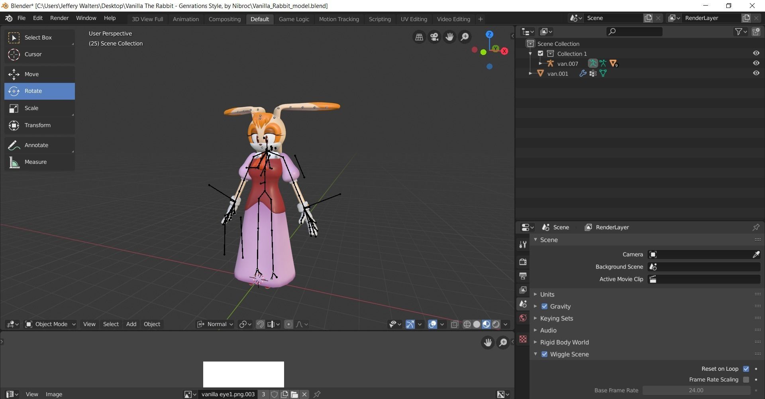
Task: Uncheck Reset on Loop
Action: (746, 369)
